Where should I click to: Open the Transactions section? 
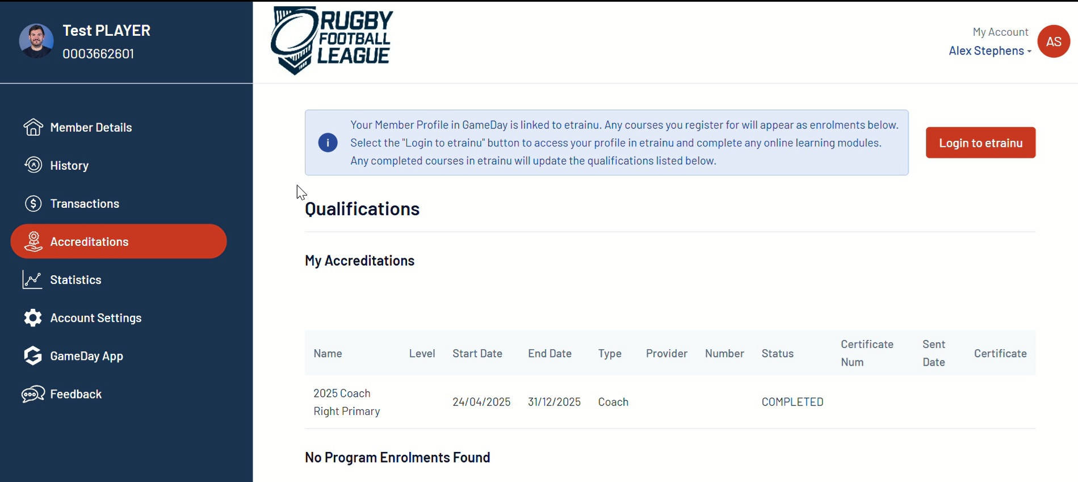(85, 203)
